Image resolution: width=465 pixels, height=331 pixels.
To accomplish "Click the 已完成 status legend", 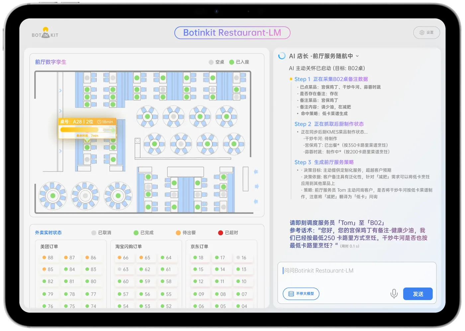I will pos(143,233).
